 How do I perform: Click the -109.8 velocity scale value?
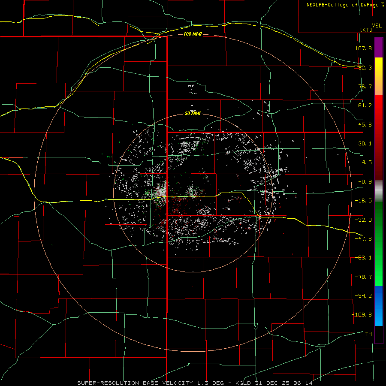[x=362, y=315]
